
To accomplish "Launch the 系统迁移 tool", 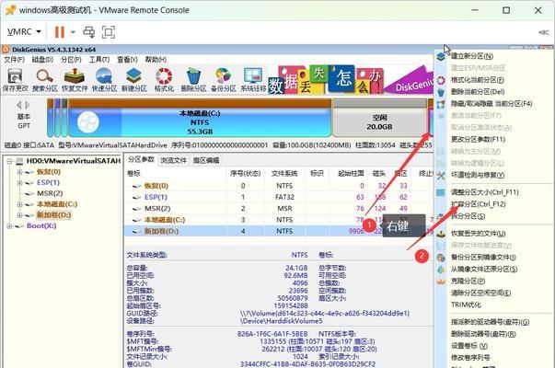I will coord(253,80).
